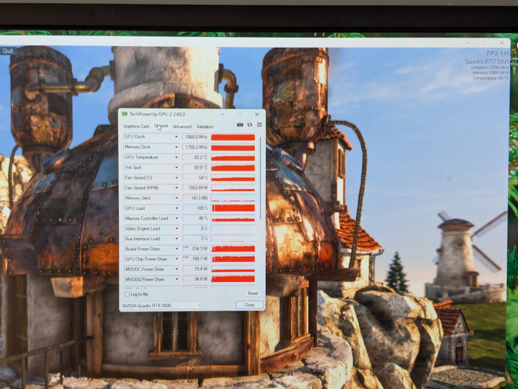Expand the Hot Spot sensor dropdown
Image resolution: width=518 pixels, height=389 pixels.
click(176, 168)
